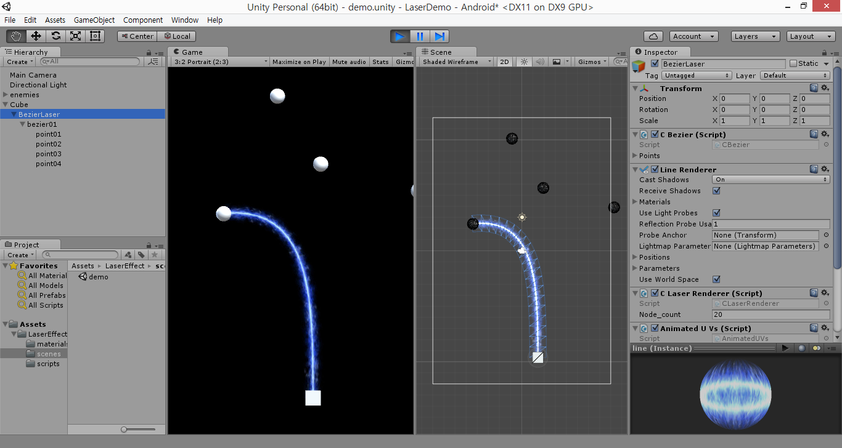Select the Rotate tool

coord(55,36)
